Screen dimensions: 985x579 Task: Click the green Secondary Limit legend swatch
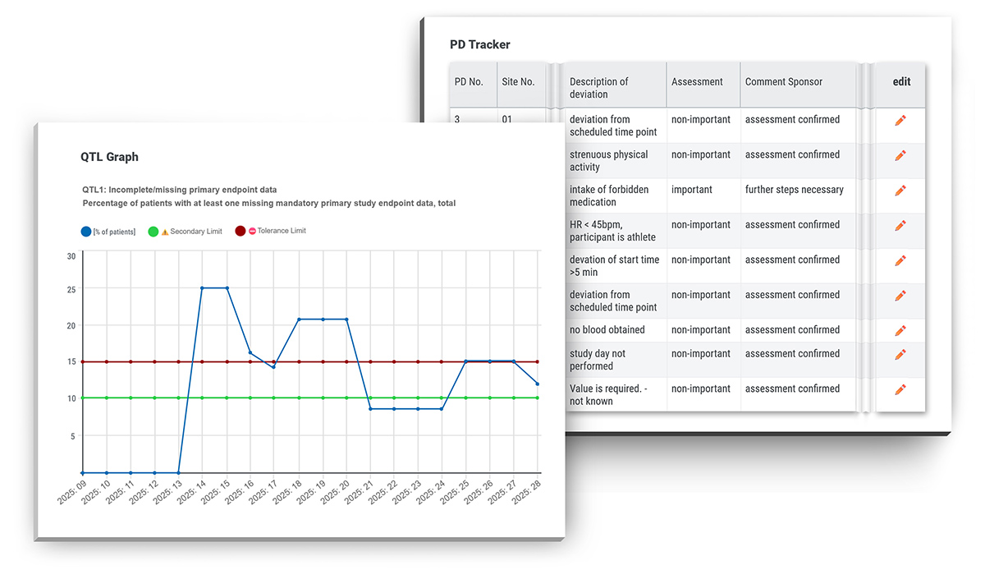point(153,231)
